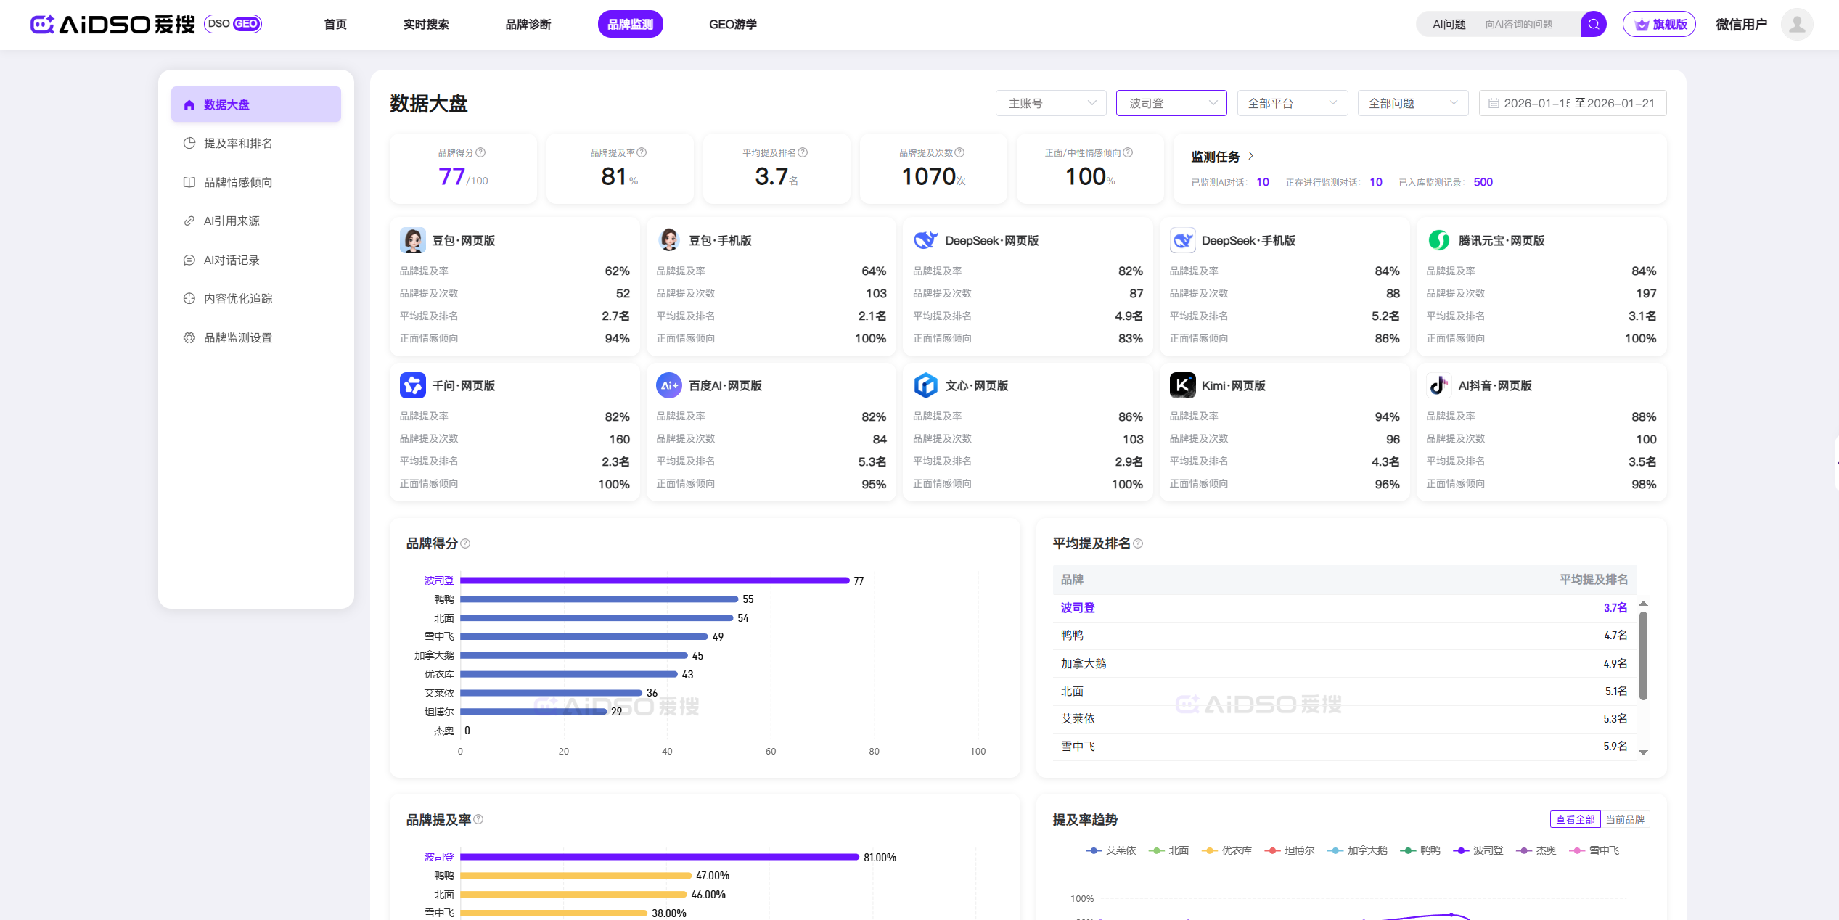Screen dimensions: 1839x920
Task: Open the 主账号 account dropdown
Action: pyautogui.click(x=1050, y=103)
